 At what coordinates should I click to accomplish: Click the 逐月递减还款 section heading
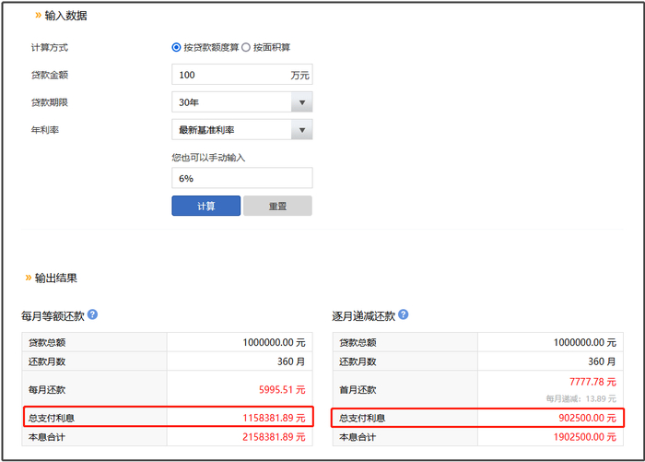coord(364,316)
